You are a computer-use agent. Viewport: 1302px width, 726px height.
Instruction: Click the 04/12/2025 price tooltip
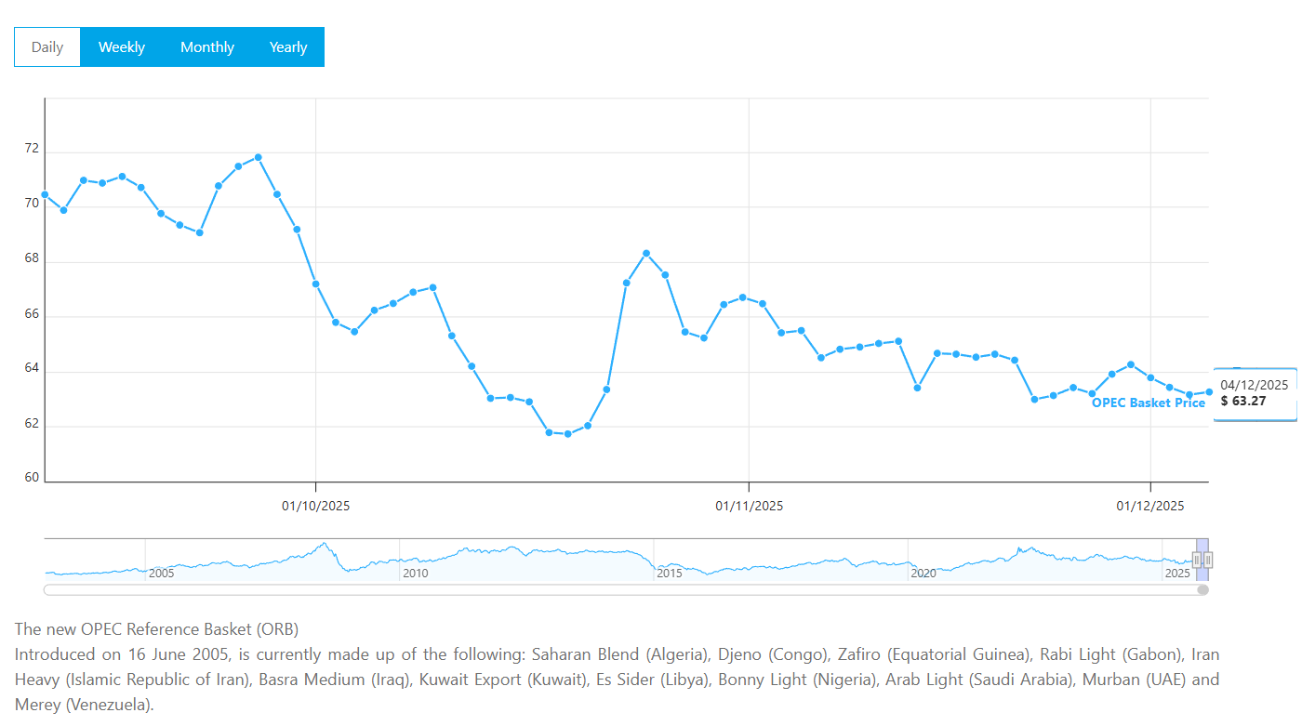coord(1255,393)
